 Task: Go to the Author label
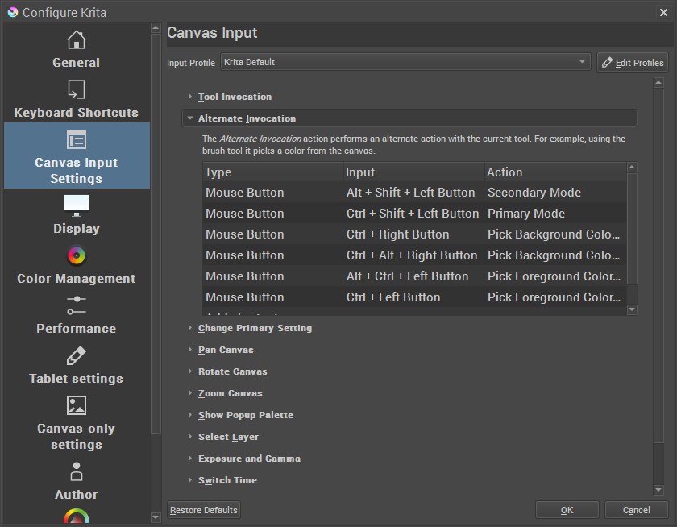click(77, 495)
